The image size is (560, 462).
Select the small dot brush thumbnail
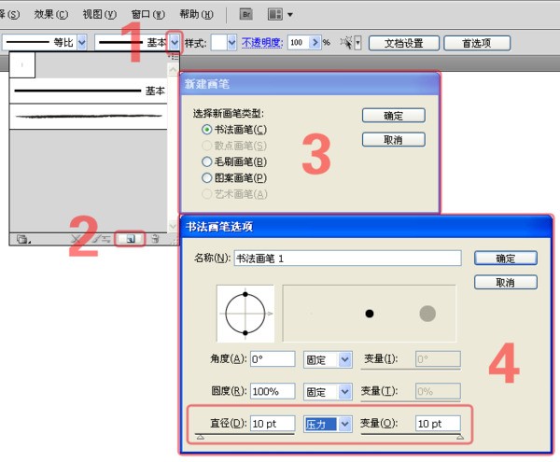pyautogui.click(x=22, y=65)
